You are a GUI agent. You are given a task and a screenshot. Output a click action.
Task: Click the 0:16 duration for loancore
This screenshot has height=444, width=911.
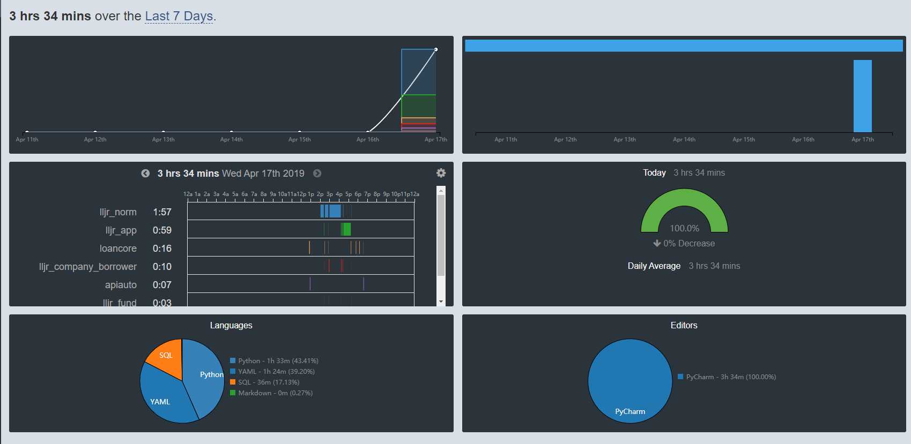click(x=162, y=249)
